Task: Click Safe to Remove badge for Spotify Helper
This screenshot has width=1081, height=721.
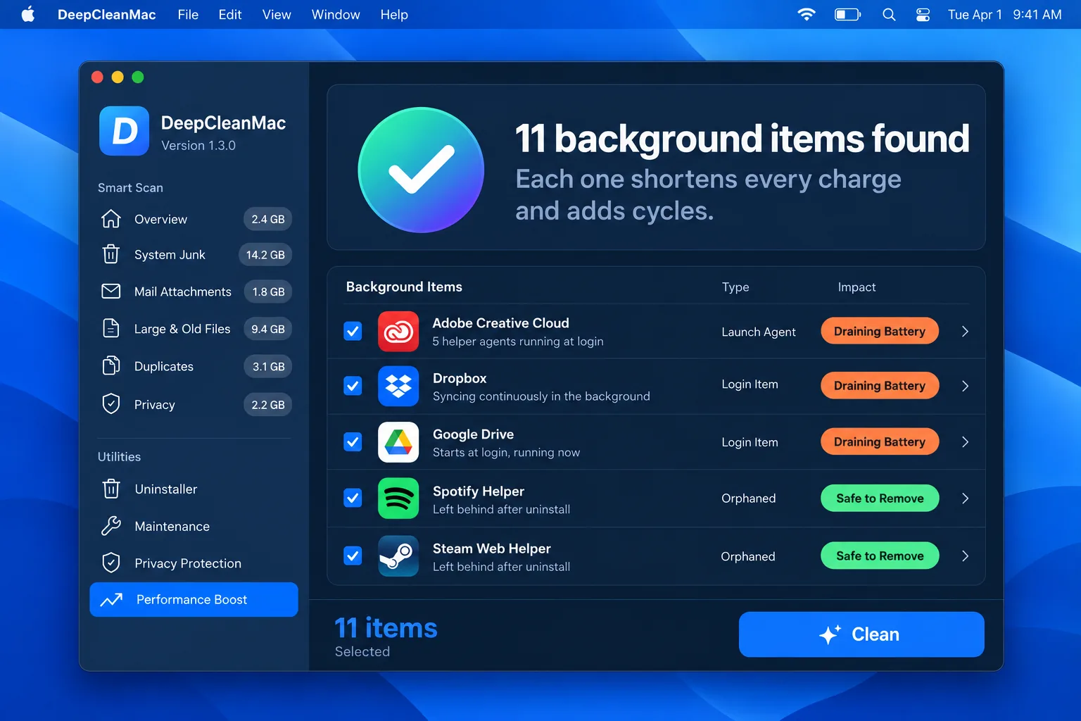Action: pos(880,499)
